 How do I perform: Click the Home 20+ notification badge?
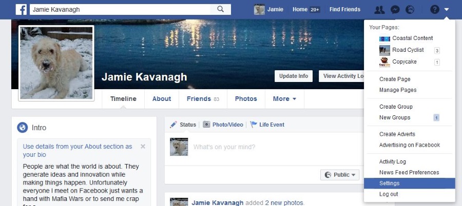point(315,10)
